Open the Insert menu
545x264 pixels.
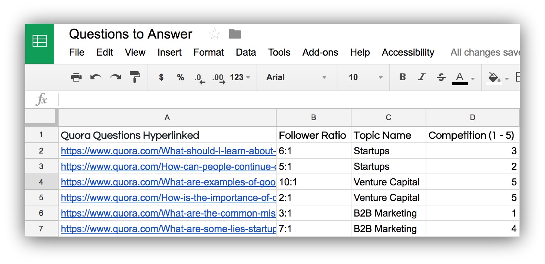[x=169, y=52]
